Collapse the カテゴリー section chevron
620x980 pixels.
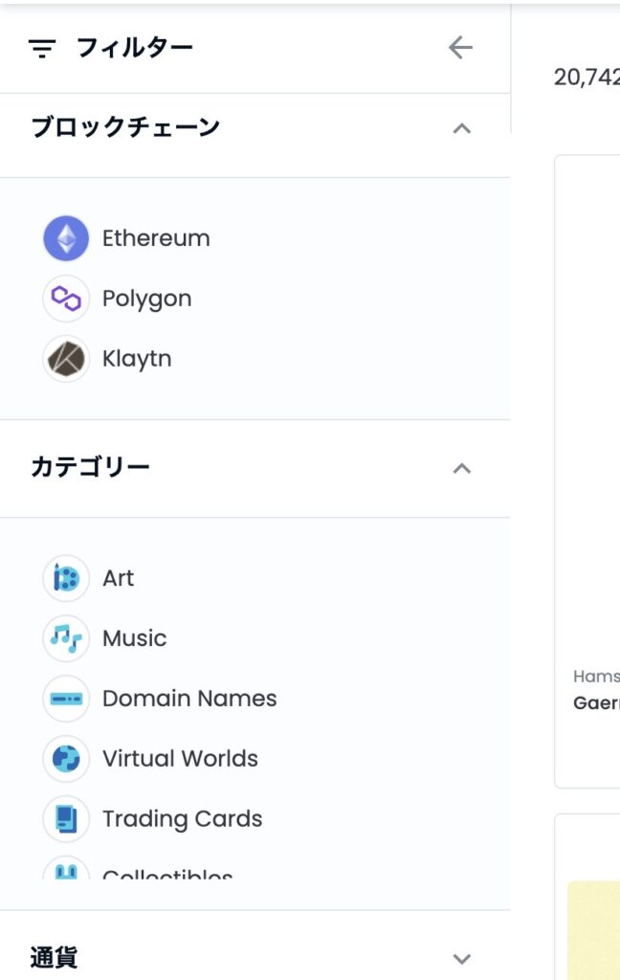coord(462,469)
